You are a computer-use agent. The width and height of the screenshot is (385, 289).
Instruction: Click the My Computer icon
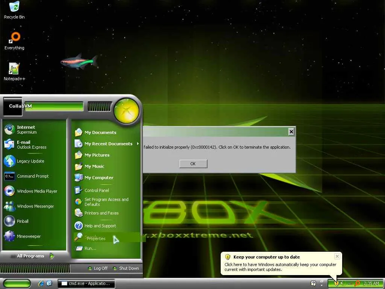tap(79, 178)
